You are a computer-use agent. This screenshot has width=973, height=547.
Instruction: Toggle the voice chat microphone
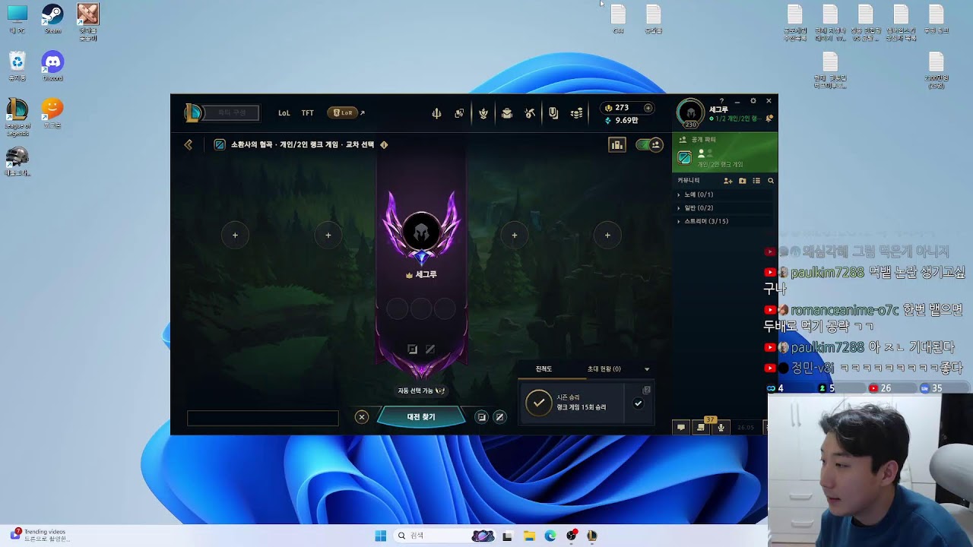[x=721, y=427]
